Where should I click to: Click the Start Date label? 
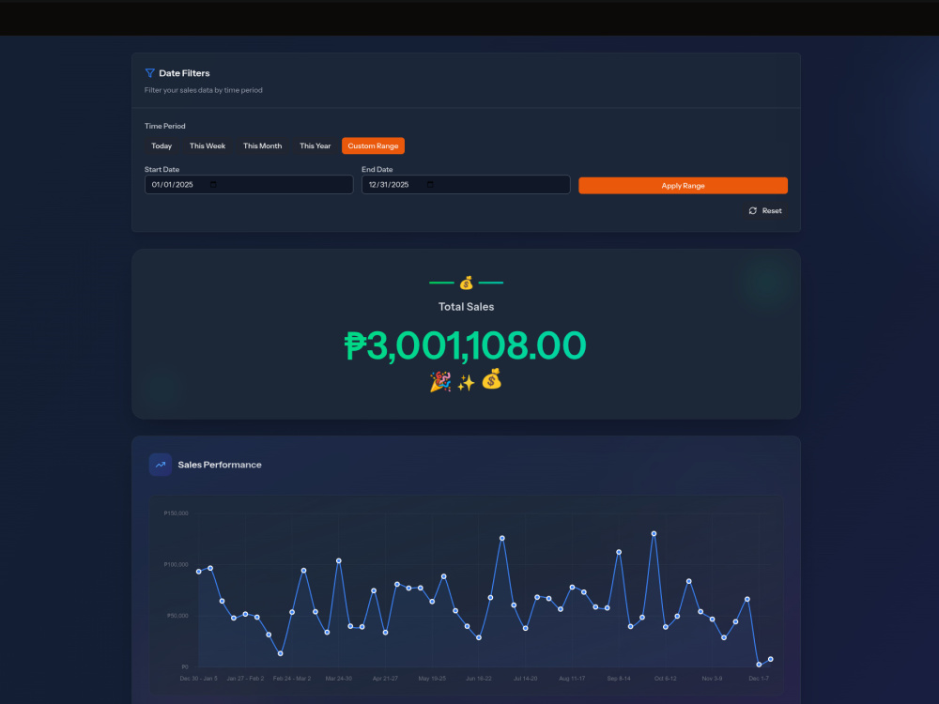pyautogui.click(x=162, y=169)
